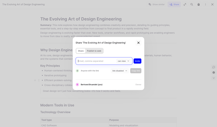Image resolution: width=217 pixels, height=127 pixels.
Task: Click the collapse arrows icon in header
Action: pyautogui.click(x=185, y=4)
